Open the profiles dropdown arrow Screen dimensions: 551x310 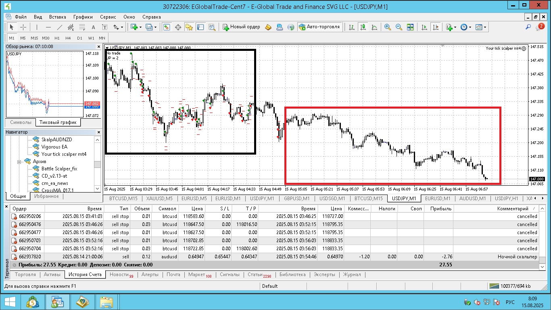coord(156,27)
